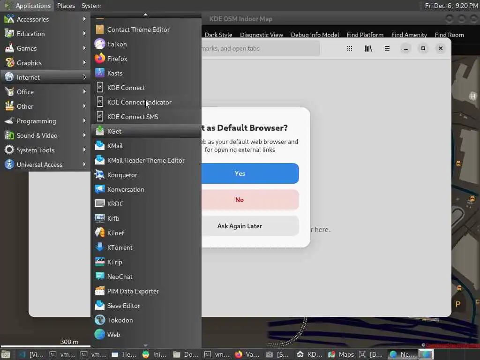
Task: Click Ask Again Later button
Action: coord(250,226)
